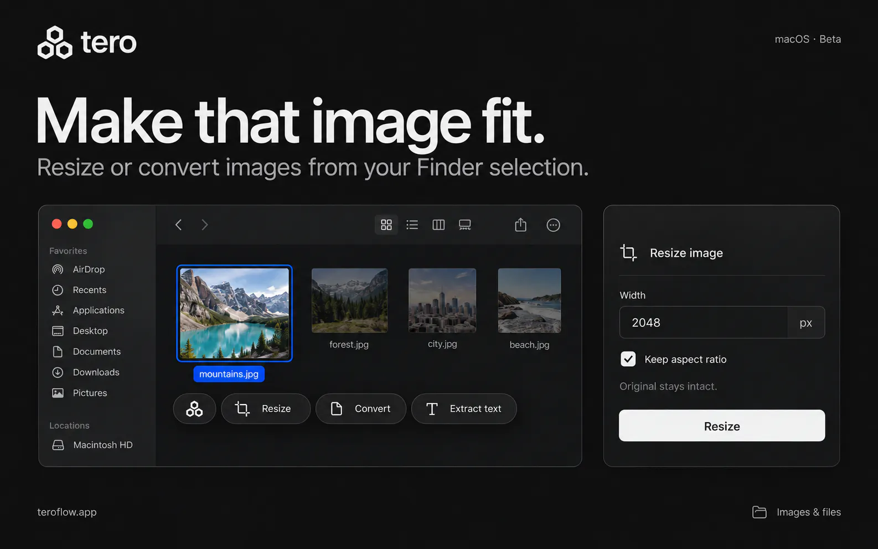
Task: Click the AirDrop icon in sidebar
Action: [58, 270]
